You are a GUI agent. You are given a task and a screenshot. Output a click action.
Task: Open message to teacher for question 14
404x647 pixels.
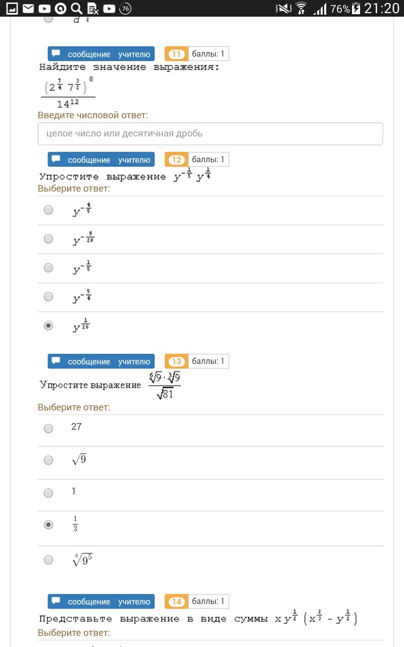coord(101,602)
